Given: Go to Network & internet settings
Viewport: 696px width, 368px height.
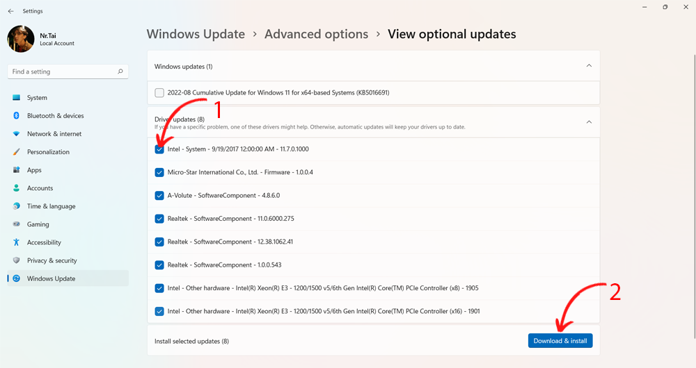Looking at the screenshot, I should point(68,134).
